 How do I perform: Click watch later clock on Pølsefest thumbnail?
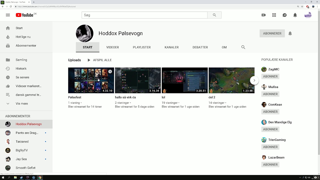pos(110,71)
